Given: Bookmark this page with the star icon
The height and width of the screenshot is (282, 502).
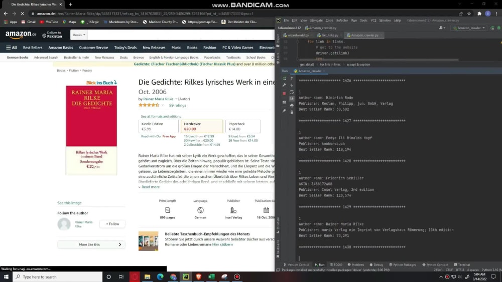Looking at the screenshot, I should pos(469,14).
